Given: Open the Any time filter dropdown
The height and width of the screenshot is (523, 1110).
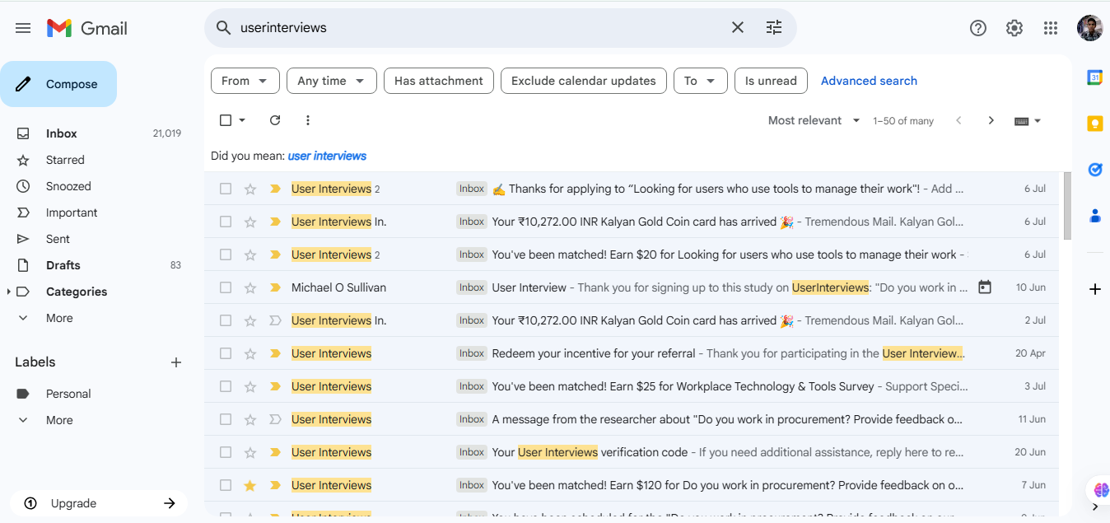Looking at the screenshot, I should tap(332, 81).
